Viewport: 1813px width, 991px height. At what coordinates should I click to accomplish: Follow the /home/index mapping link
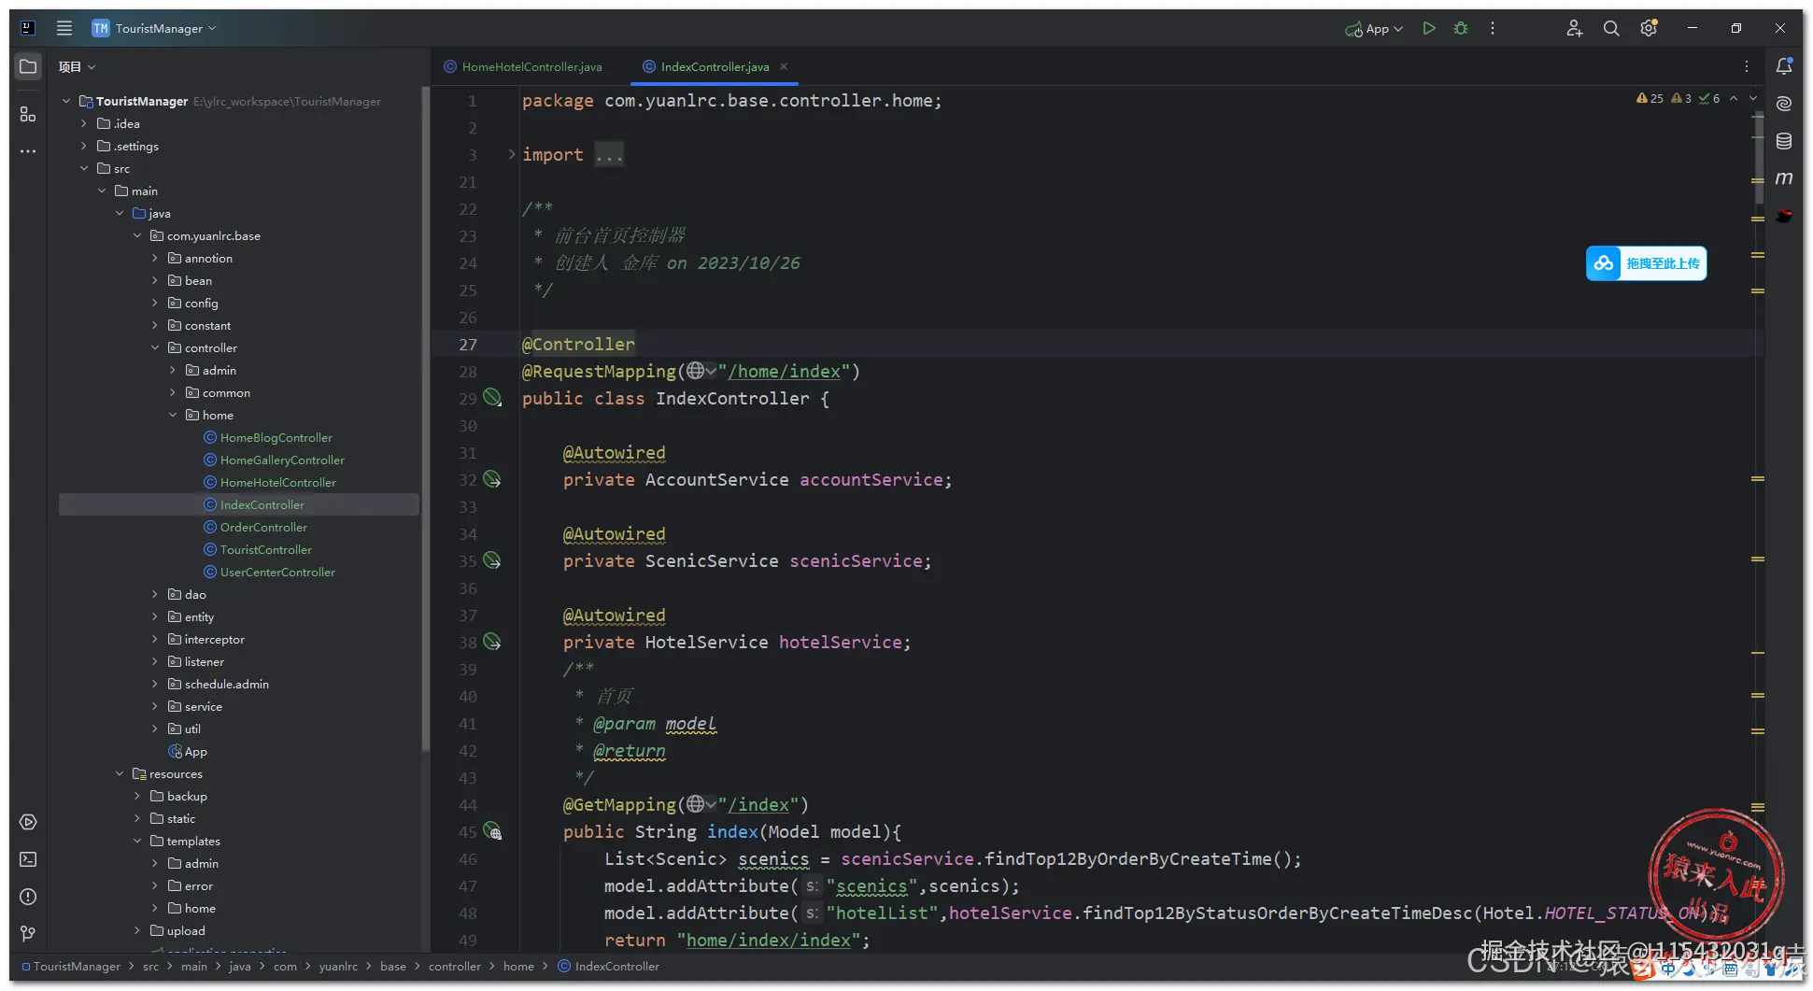[x=784, y=371]
